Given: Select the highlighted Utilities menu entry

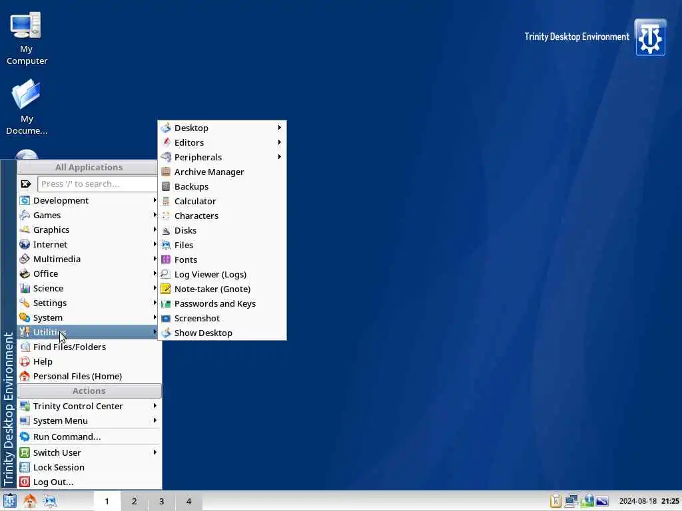Looking at the screenshot, I should 88,332.
